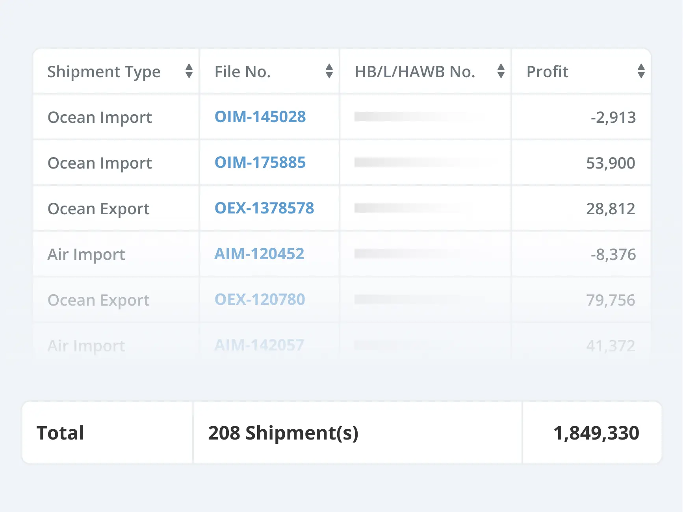This screenshot has height=512, width=683.
Task: Click the Total label in summary bar
Action: pyautogui.click(x=60, y=433)
